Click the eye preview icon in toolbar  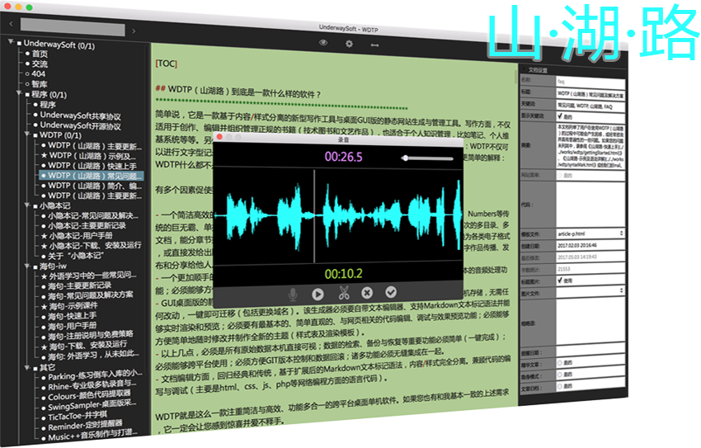(323, 42)
